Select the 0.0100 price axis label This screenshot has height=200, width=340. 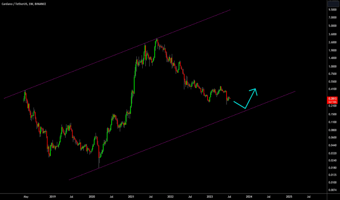click(x=332, y=183)
